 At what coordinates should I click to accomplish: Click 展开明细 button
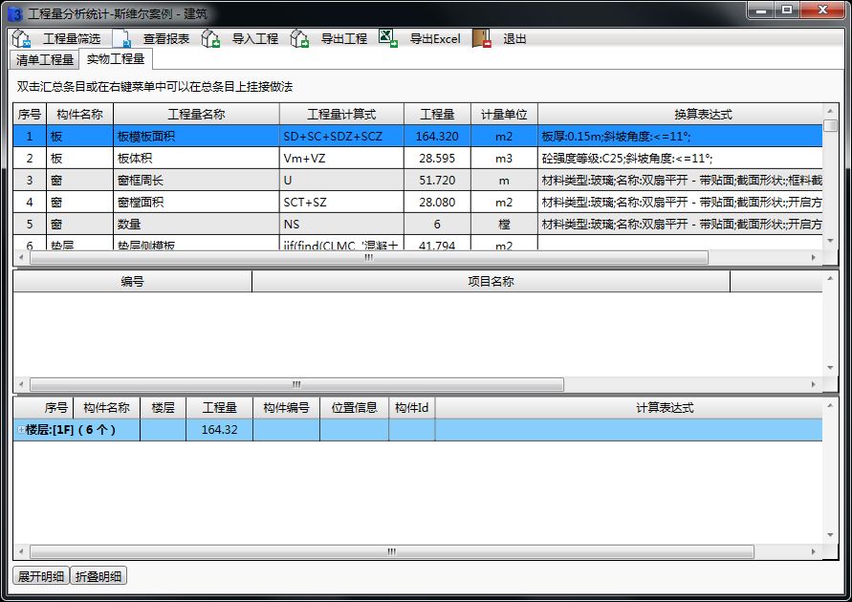click(x=41, y=576)
